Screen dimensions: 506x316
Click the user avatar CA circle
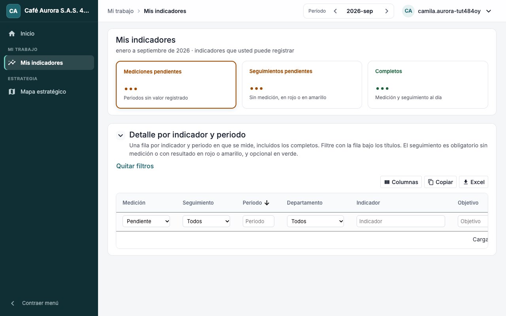(408, 11)
